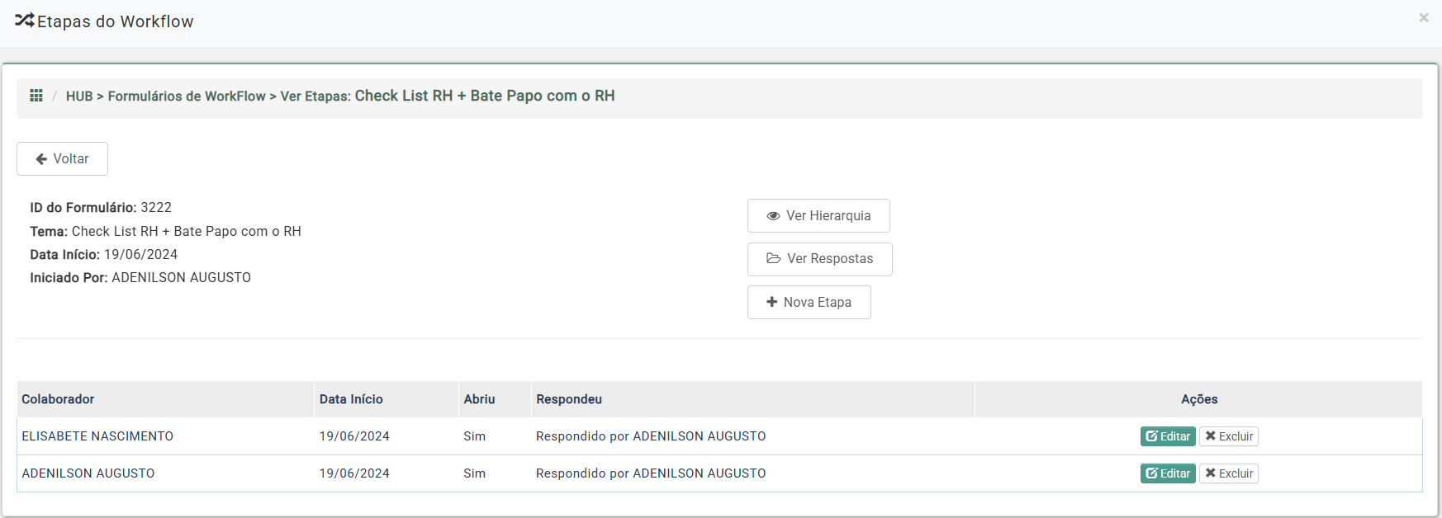
Task: Click the Colaborador column header
Action: (58, 399)
